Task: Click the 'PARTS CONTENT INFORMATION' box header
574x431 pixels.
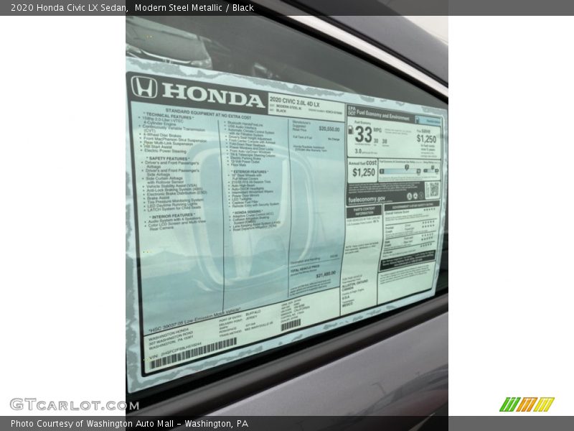Action: 364,211
